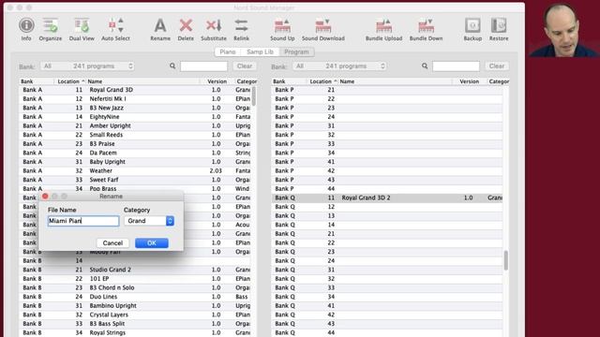This screenshot has width=600, height=337.
Task: Select the Baby Upright program
Action: point(135,162)
